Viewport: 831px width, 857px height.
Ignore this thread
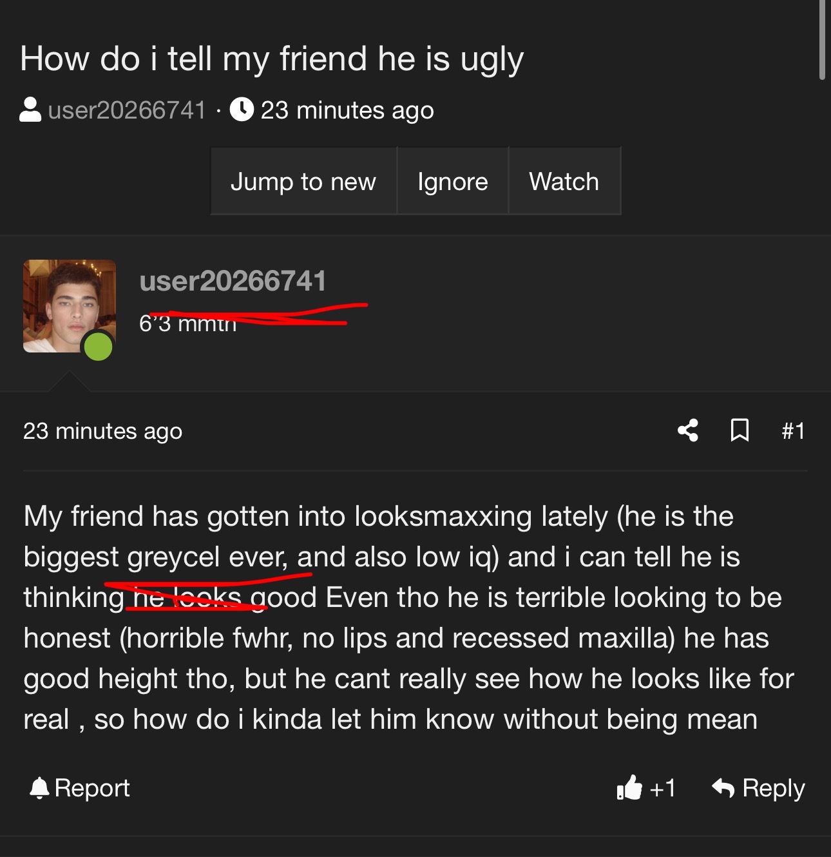click(x=453, y=181)
